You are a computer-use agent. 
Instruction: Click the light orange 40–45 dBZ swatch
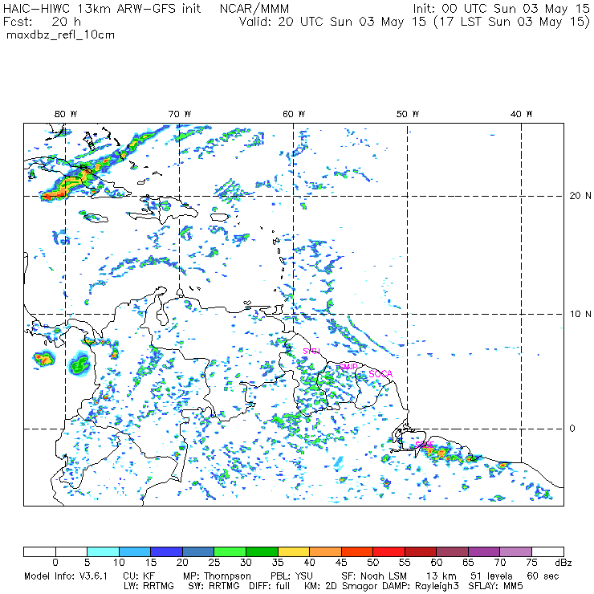tap(325, 551)
